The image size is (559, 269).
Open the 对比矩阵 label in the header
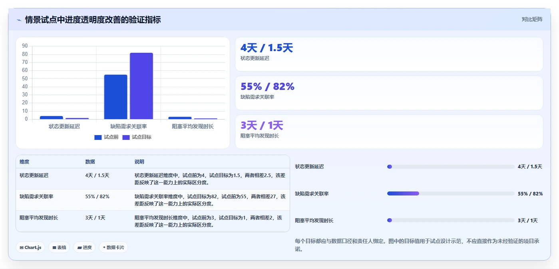(532, 19)
